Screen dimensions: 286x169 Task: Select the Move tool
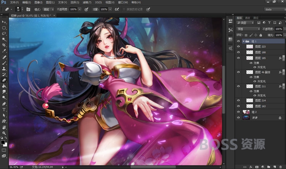pos(4,22)
